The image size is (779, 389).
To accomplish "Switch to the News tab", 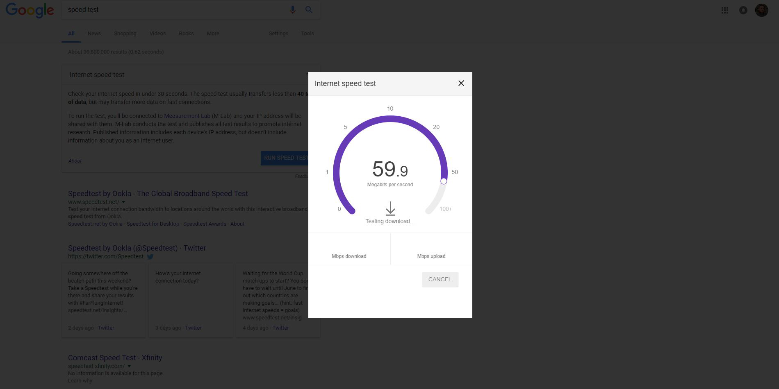I will pos(94,33).
